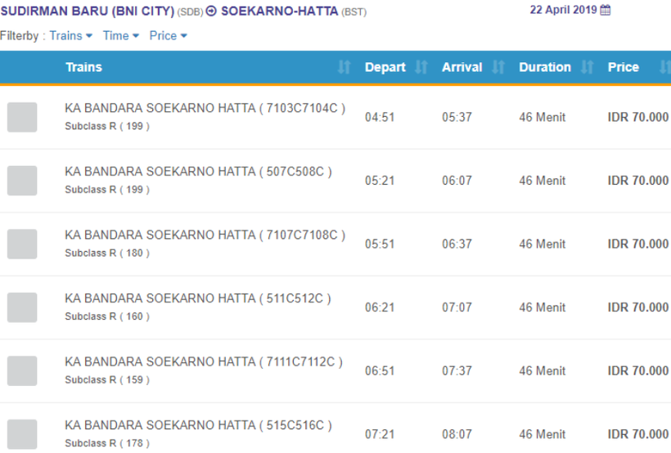
Task: Expand the Time filter dropdown
Action: [x=120, y=36]
